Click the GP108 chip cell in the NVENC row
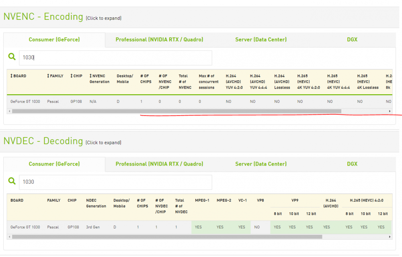 pos(76,102)
